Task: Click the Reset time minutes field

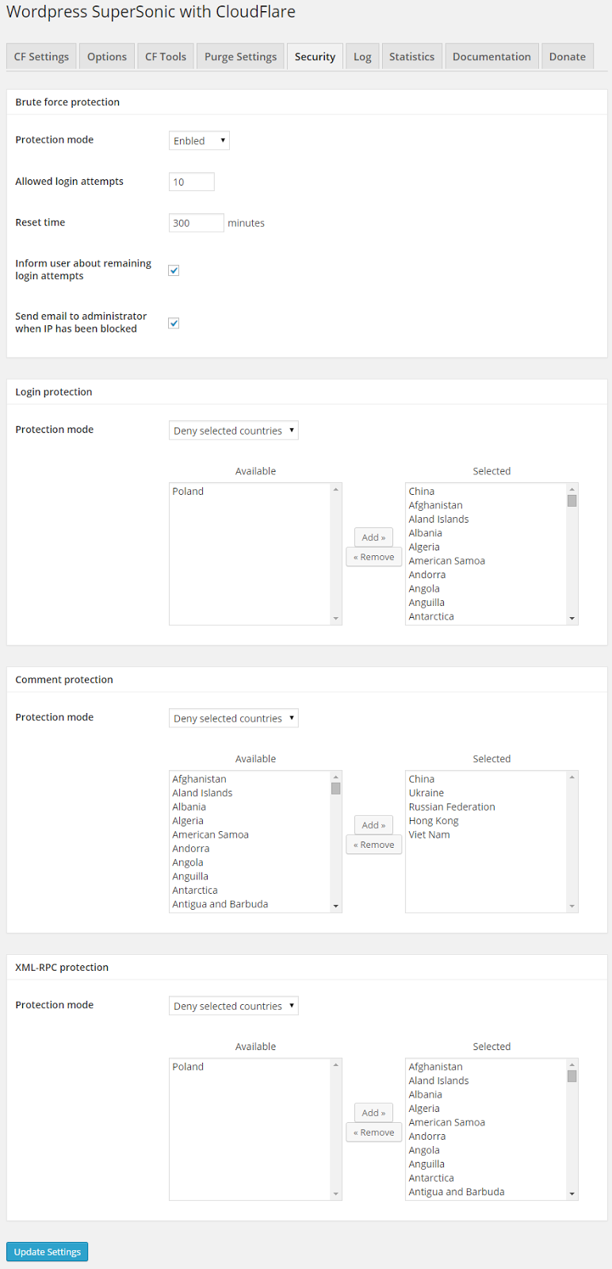Action: click(x=196, y=223)
